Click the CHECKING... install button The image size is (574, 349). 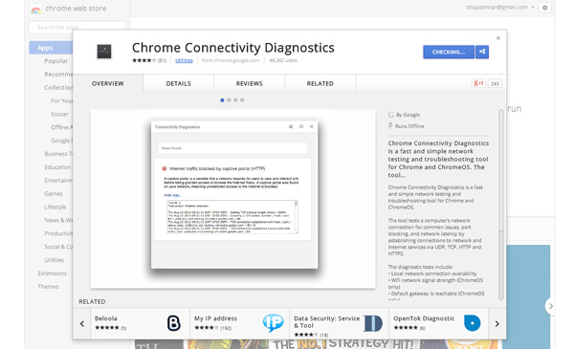click(x=449, y=52)
